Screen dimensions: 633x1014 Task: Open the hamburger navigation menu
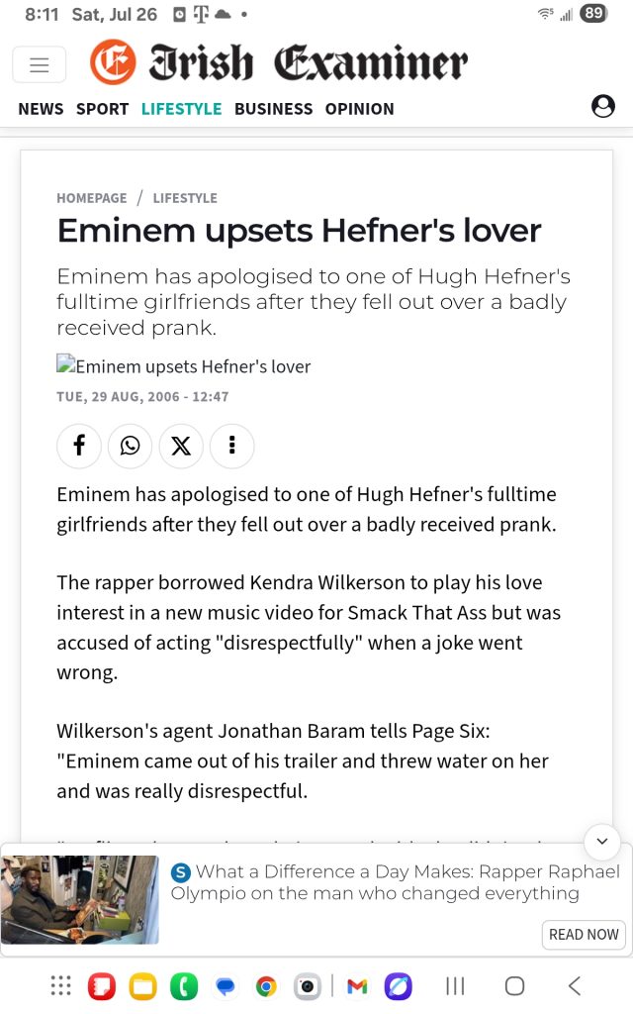(40, 65)
